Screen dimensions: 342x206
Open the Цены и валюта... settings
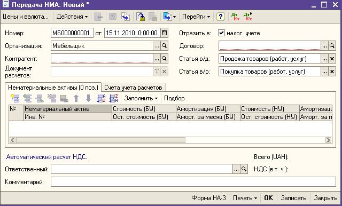point(26,17)
